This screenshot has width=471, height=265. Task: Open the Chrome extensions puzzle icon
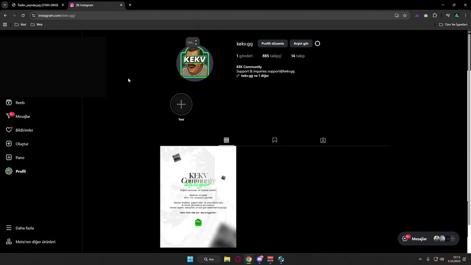pos(435,15)
